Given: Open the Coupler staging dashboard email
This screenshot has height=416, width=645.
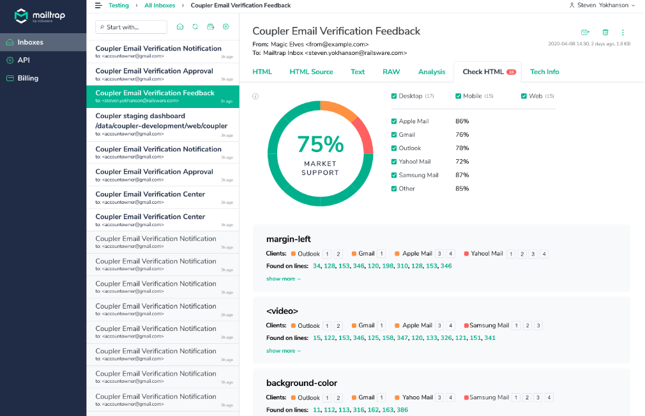Looking at the screenshot, I should pyautogui.click(x=163, y=125).
